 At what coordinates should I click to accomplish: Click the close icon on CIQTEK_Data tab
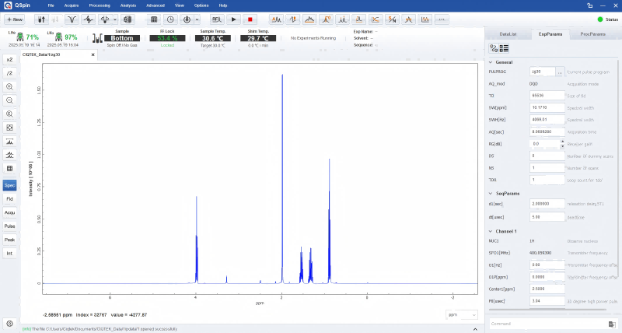(x=93, y=54)
